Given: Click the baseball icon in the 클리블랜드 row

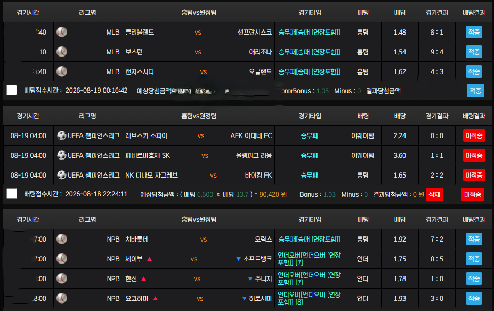Looking at the screenshot, I should click(x=62, y=32).
